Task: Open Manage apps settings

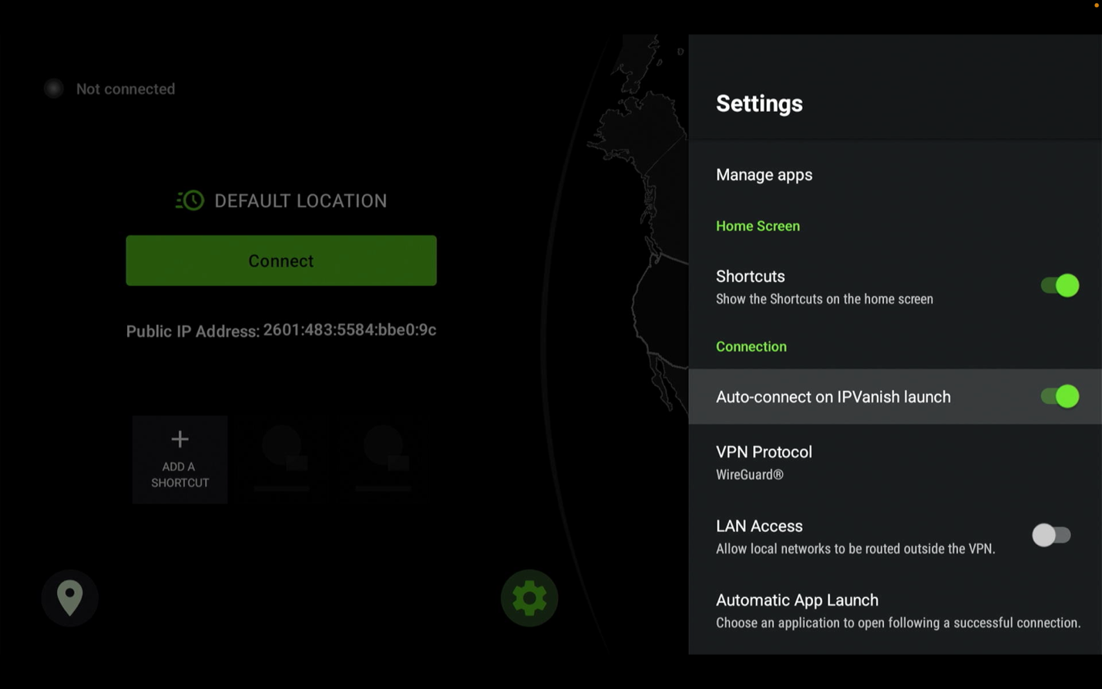Action: tap(895, 175)
